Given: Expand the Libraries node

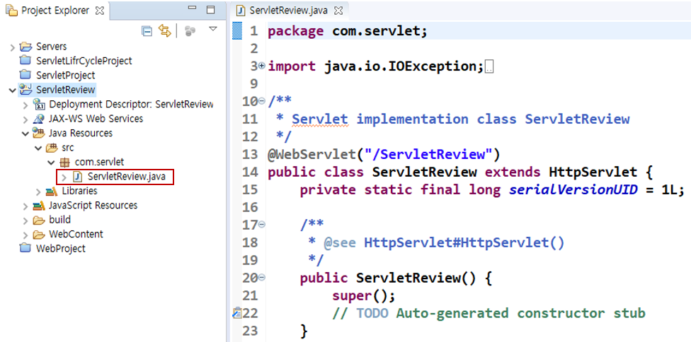Looking at the screenshot, I should (38, 191).
